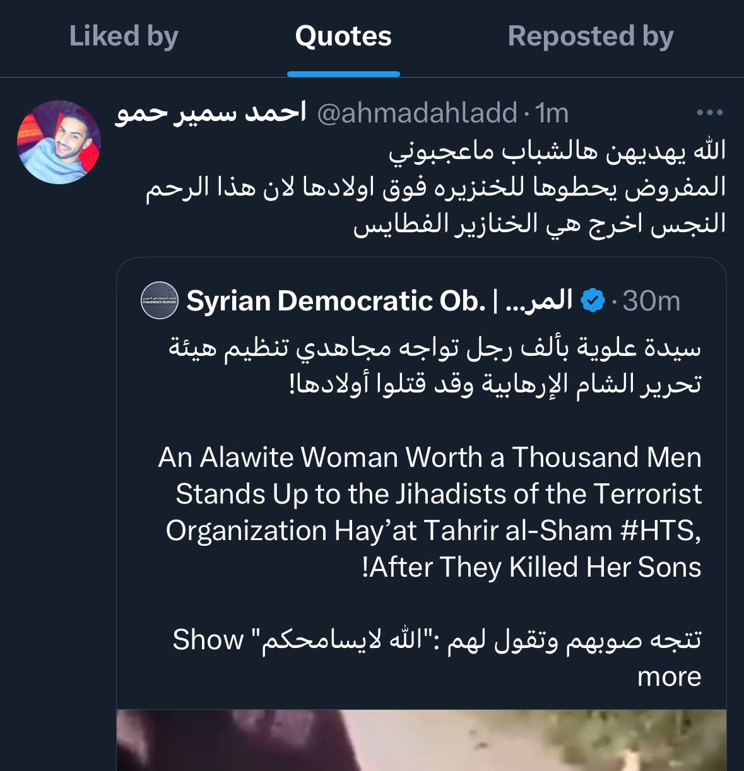
Task: Tap the last Arabic line beside Show more
Action: 480,640
